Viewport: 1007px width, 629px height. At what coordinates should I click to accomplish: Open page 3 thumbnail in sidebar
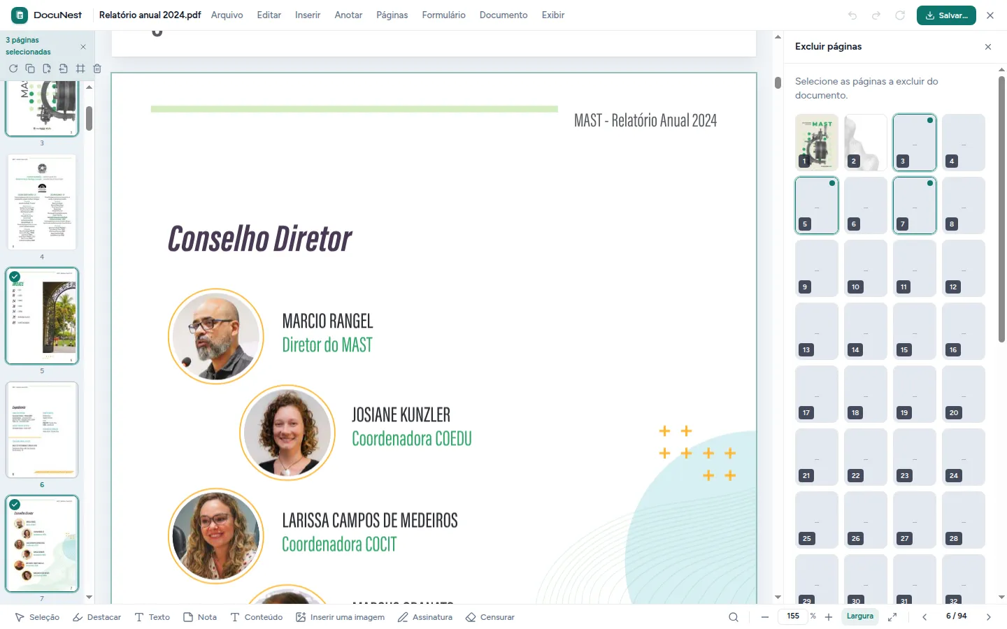[42, 108]
